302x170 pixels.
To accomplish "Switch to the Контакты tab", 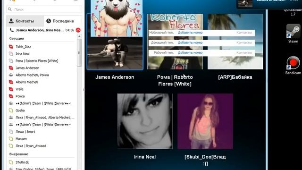I will click(x=25, y=21).
